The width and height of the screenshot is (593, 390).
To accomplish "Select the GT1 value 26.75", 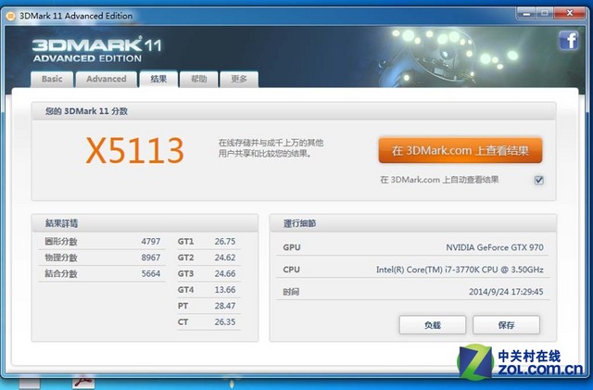I will (225, 242).
